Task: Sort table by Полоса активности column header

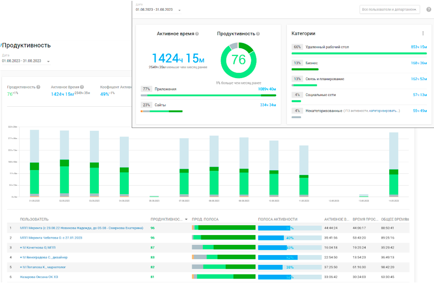Action: (x=278, y=219)
